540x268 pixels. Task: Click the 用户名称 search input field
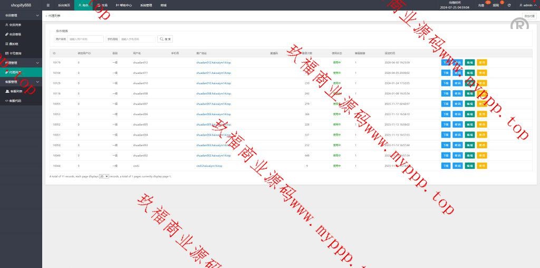(x=85, y=39)
